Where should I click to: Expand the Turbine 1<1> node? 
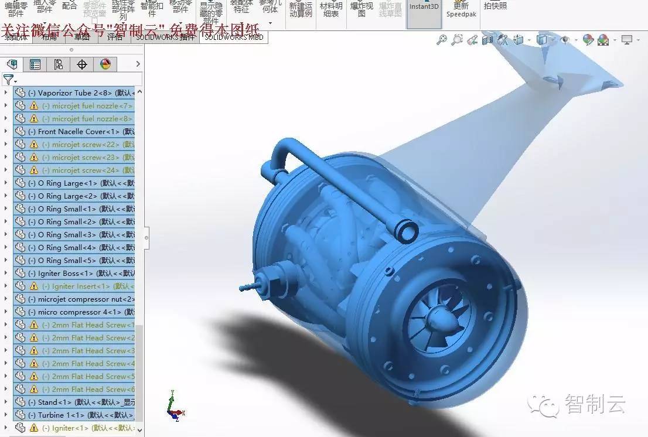coord(5,415)
